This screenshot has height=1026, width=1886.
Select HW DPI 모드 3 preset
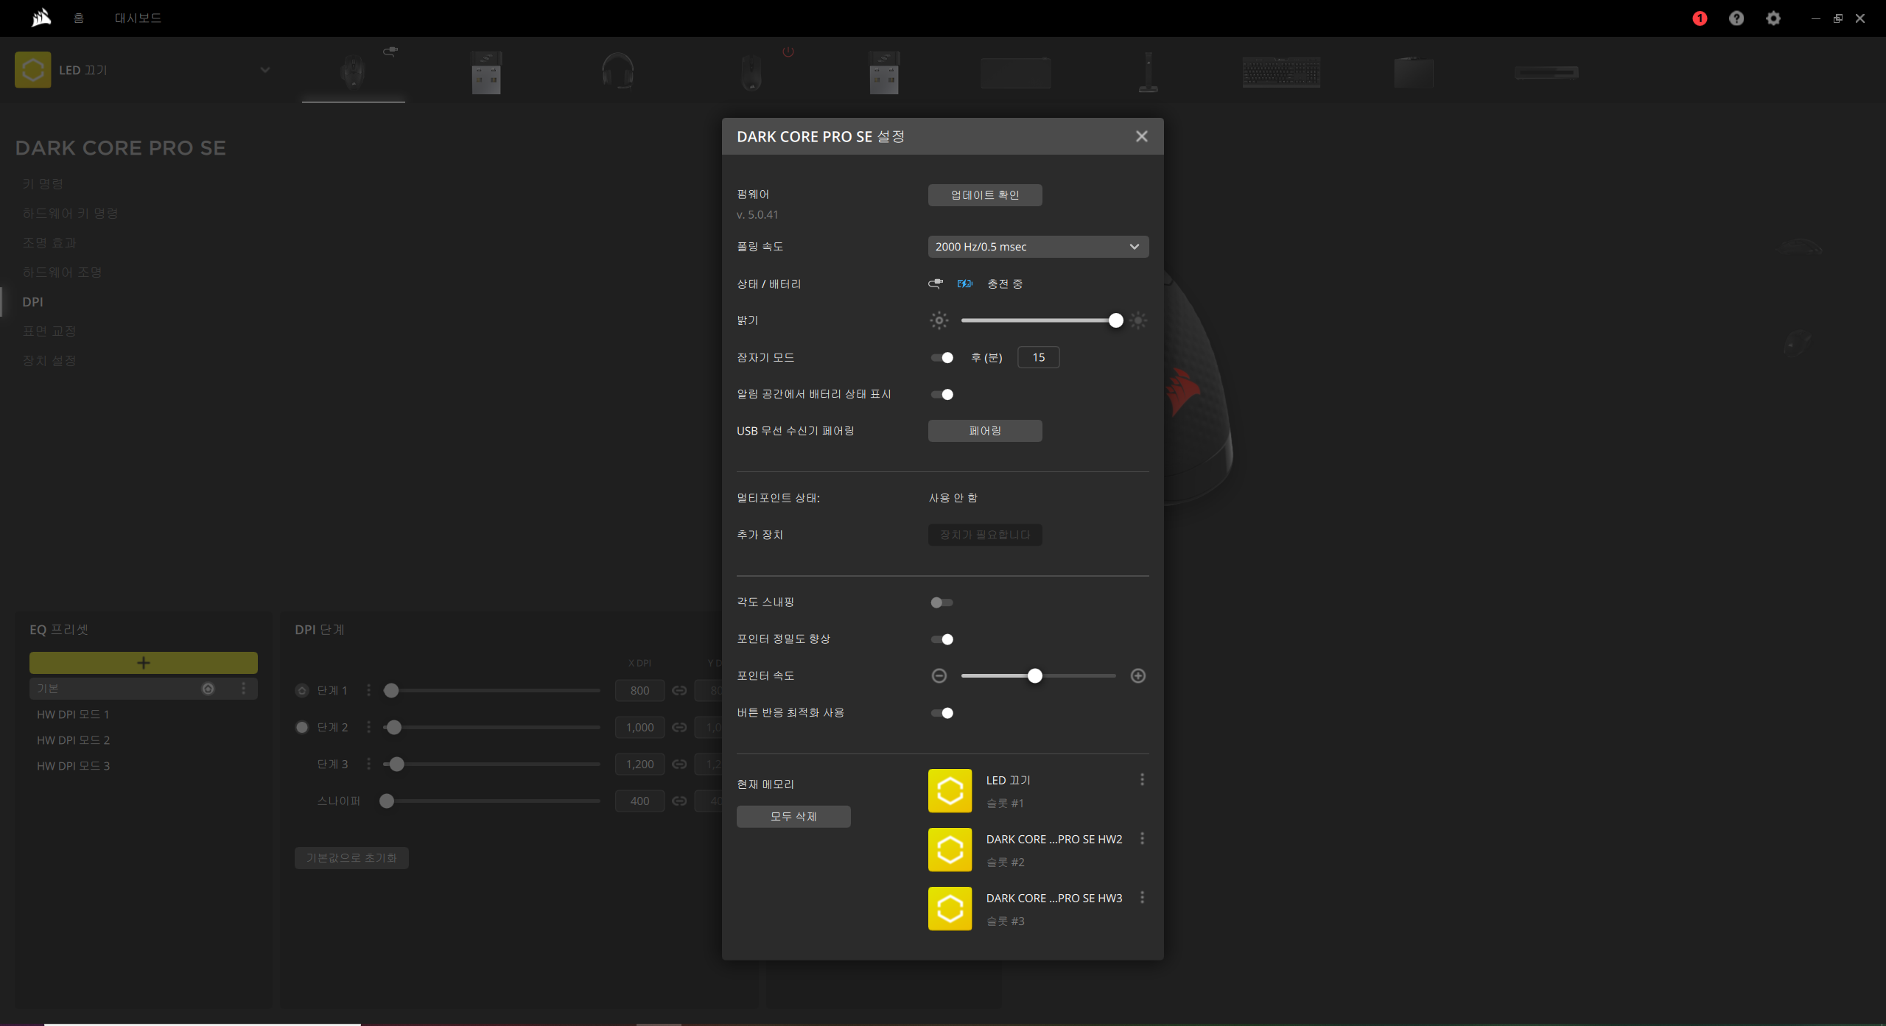[74, 766]
